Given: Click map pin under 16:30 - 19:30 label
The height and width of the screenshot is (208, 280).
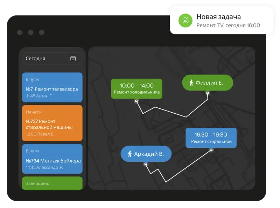Looking at the screenshot, I should (211, 150).
